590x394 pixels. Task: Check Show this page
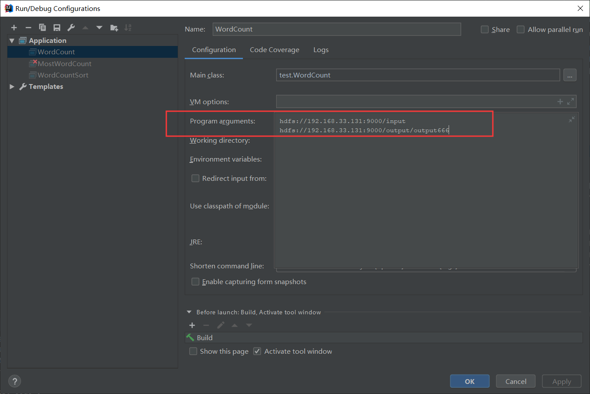click(193, 351)
